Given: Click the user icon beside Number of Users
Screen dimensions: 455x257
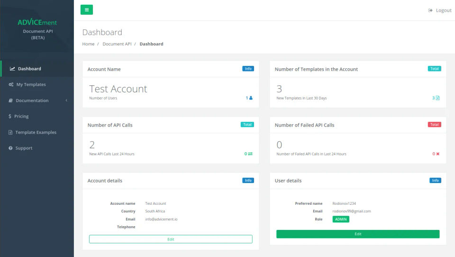Looking at the screenshot, I should pyautogui.click(x=251, y=98).
